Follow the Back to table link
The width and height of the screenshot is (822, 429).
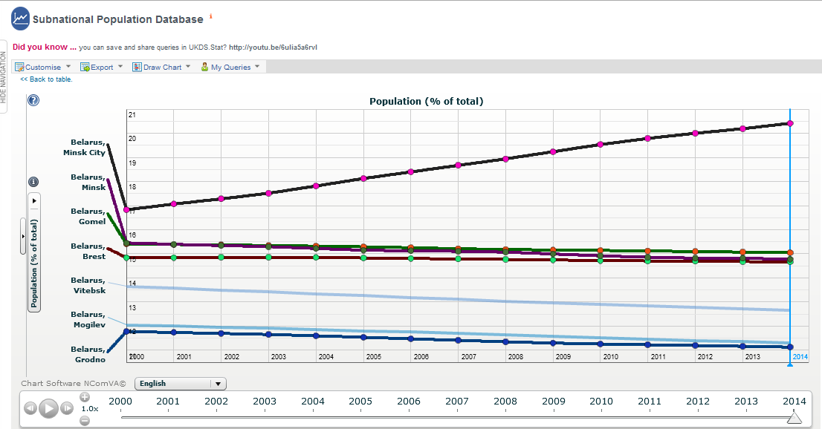(x=45, y=79)
